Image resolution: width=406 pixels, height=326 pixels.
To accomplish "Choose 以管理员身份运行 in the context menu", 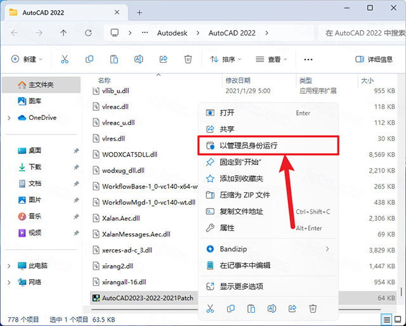I will click(x=268, y=145).
